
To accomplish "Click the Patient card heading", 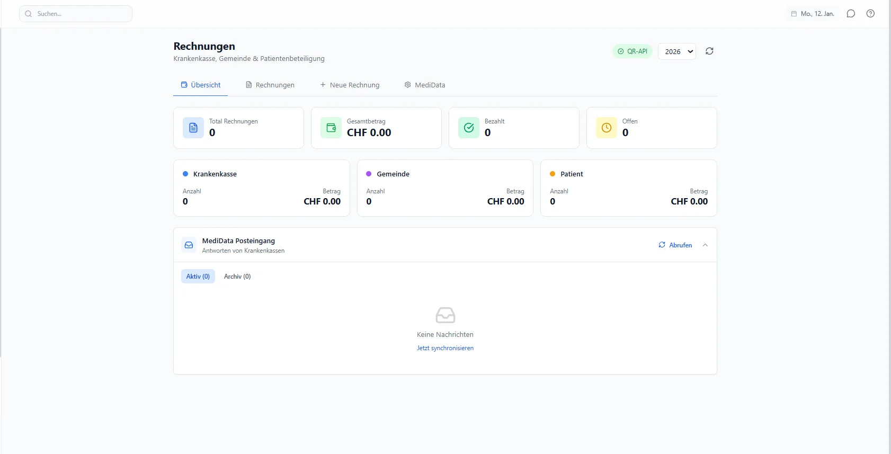I will coord(572,174).
